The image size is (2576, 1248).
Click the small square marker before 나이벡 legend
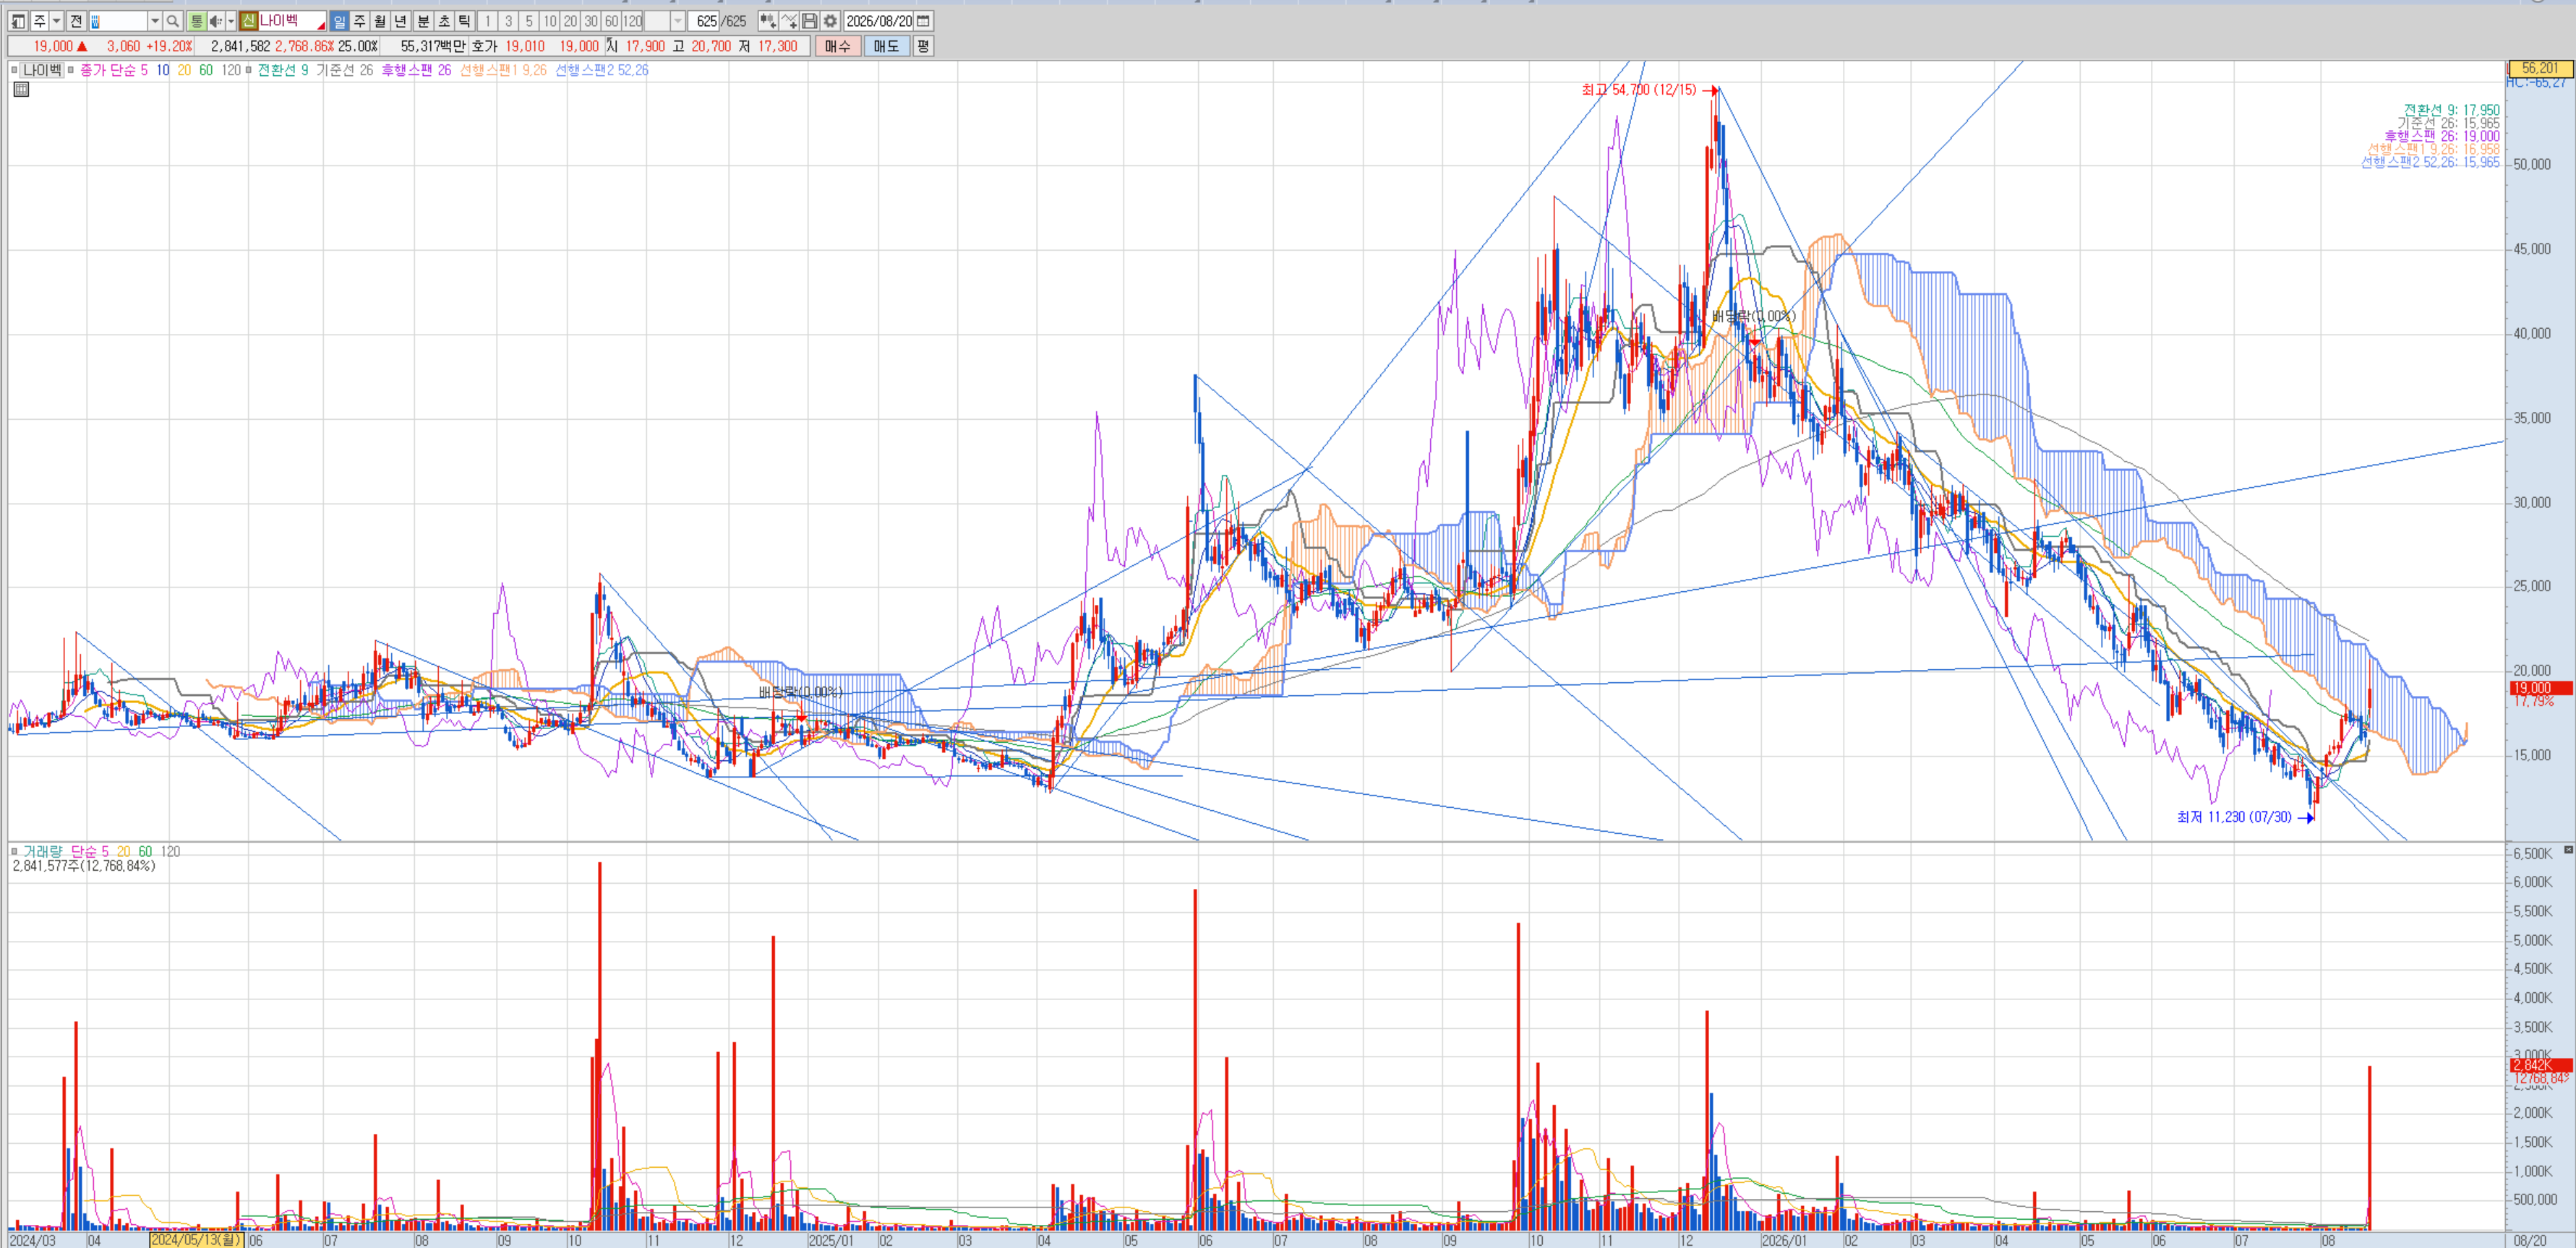(14, 70)
